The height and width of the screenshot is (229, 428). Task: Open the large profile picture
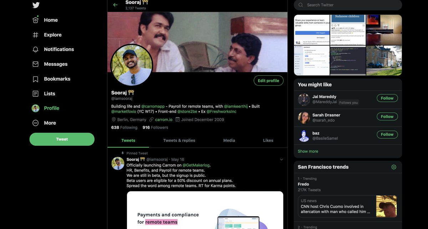(132, 65)
